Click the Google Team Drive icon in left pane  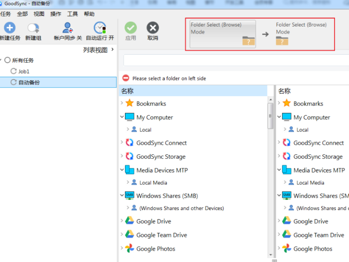click(x=130, y=234)
